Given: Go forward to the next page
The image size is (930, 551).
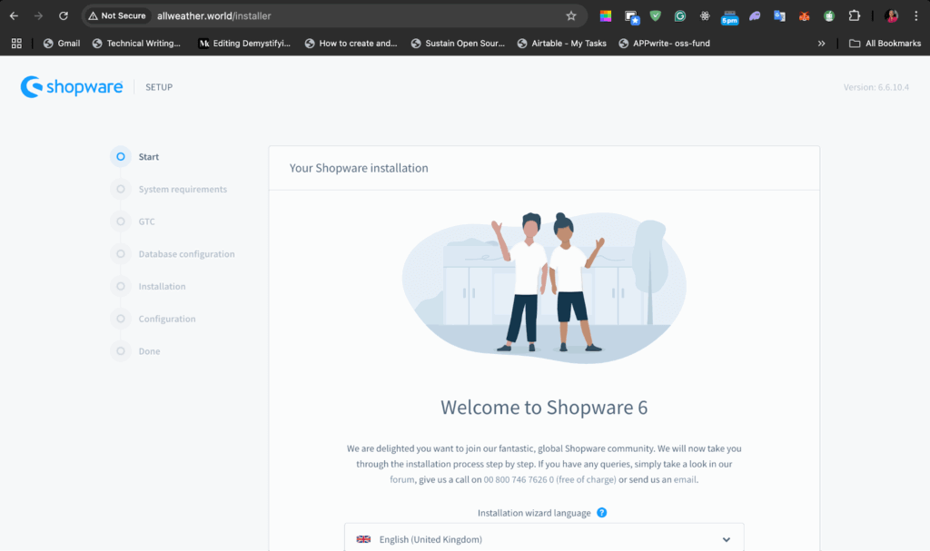Looking at the screenshot, I should 38,16.
